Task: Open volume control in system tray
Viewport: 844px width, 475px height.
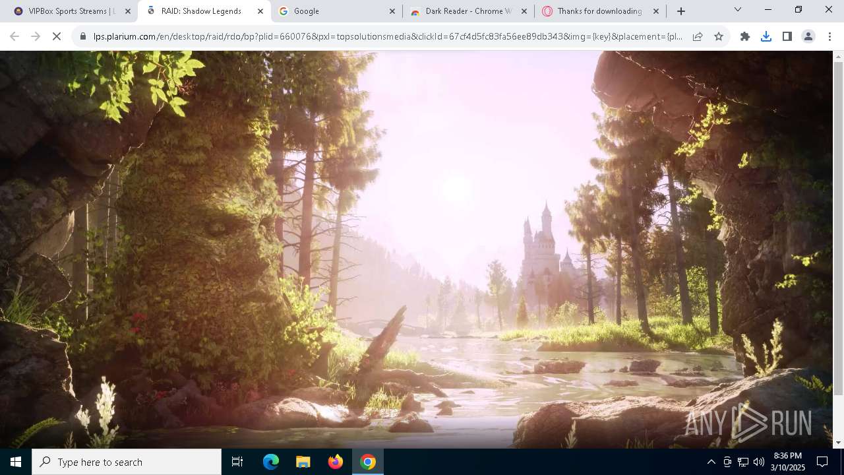Action: (758, 462)
